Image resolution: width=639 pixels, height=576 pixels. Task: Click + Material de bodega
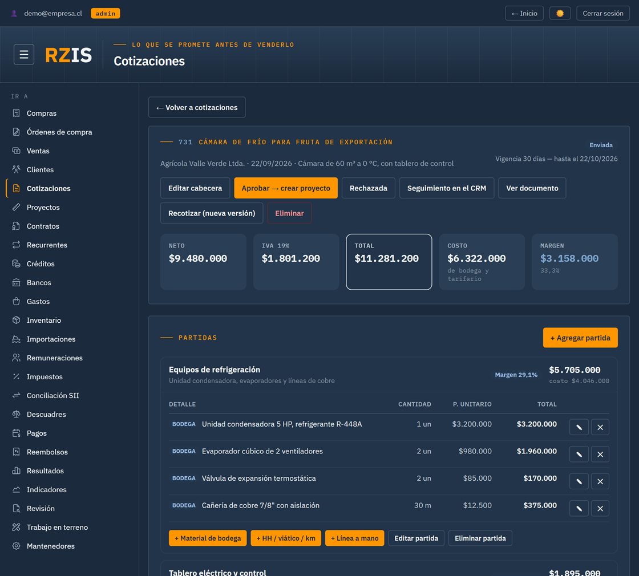(x=208, y=538)
